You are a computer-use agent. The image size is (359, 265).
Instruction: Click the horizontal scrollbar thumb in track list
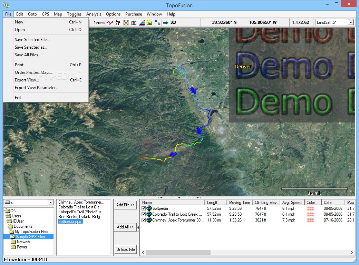[178, 253]
